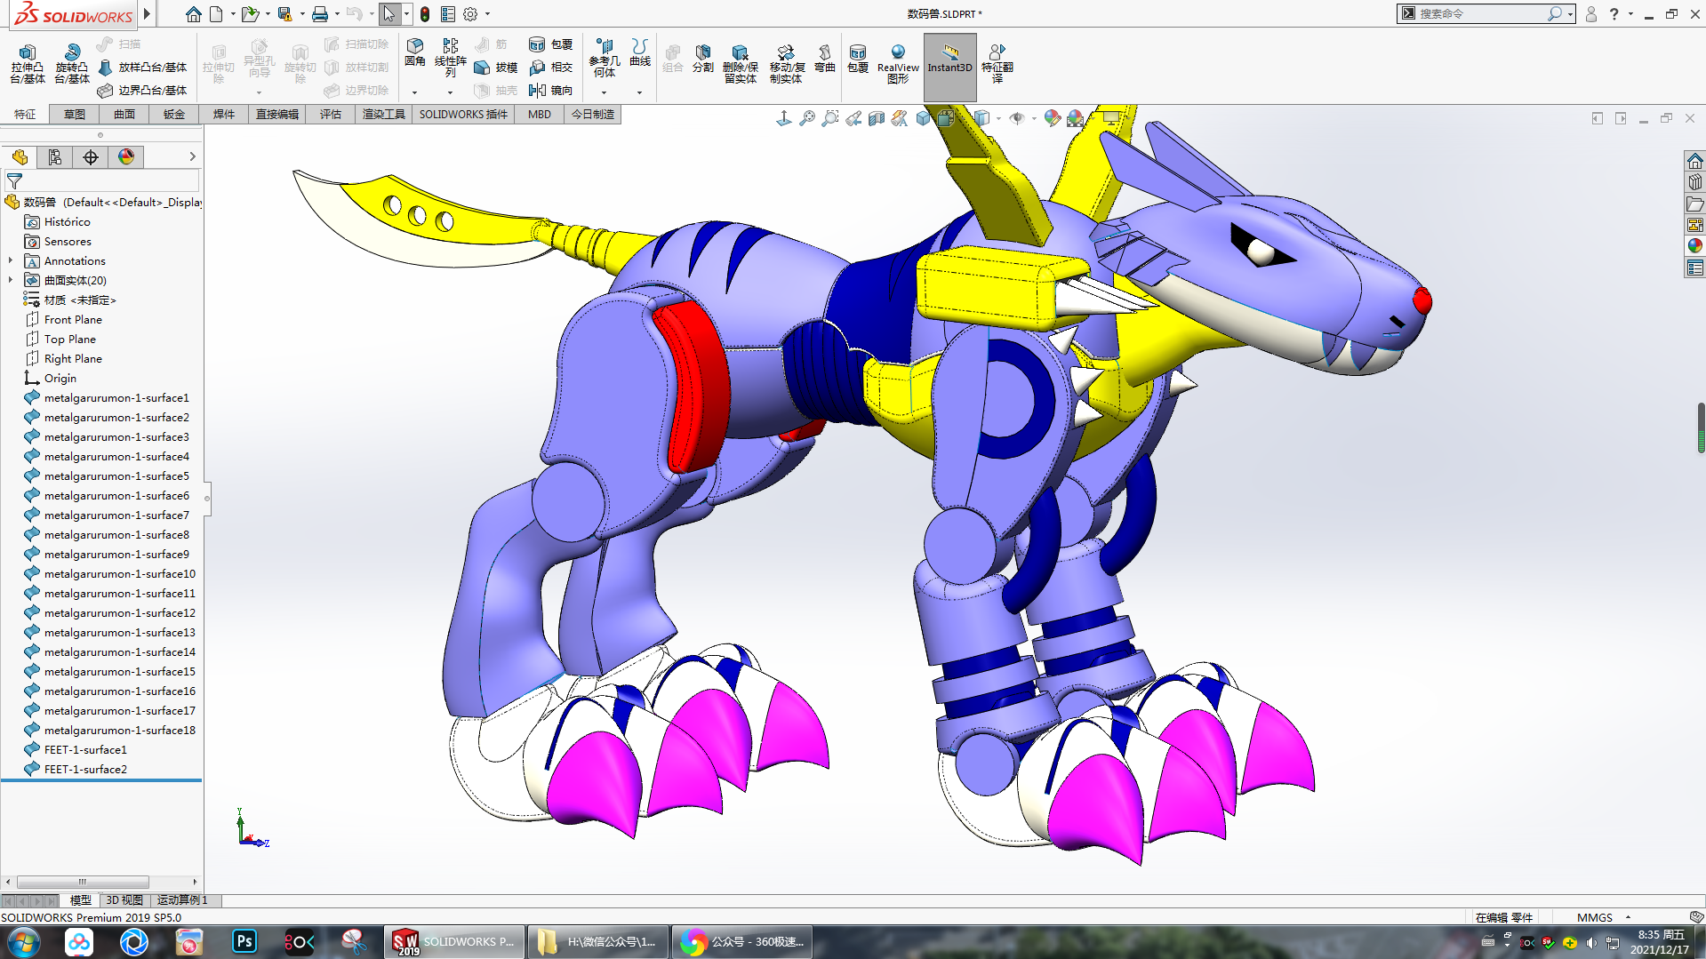Toggle the Instant3D button
Image resolution: width=1706 pixels, height=959 pixels.
point(949,68)
